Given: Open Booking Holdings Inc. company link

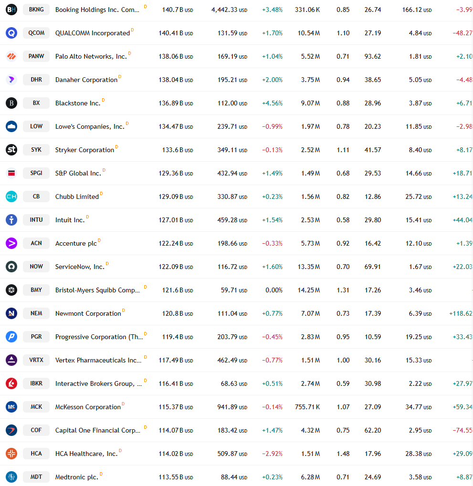Looking at the screenshot, I should point(97,10).
